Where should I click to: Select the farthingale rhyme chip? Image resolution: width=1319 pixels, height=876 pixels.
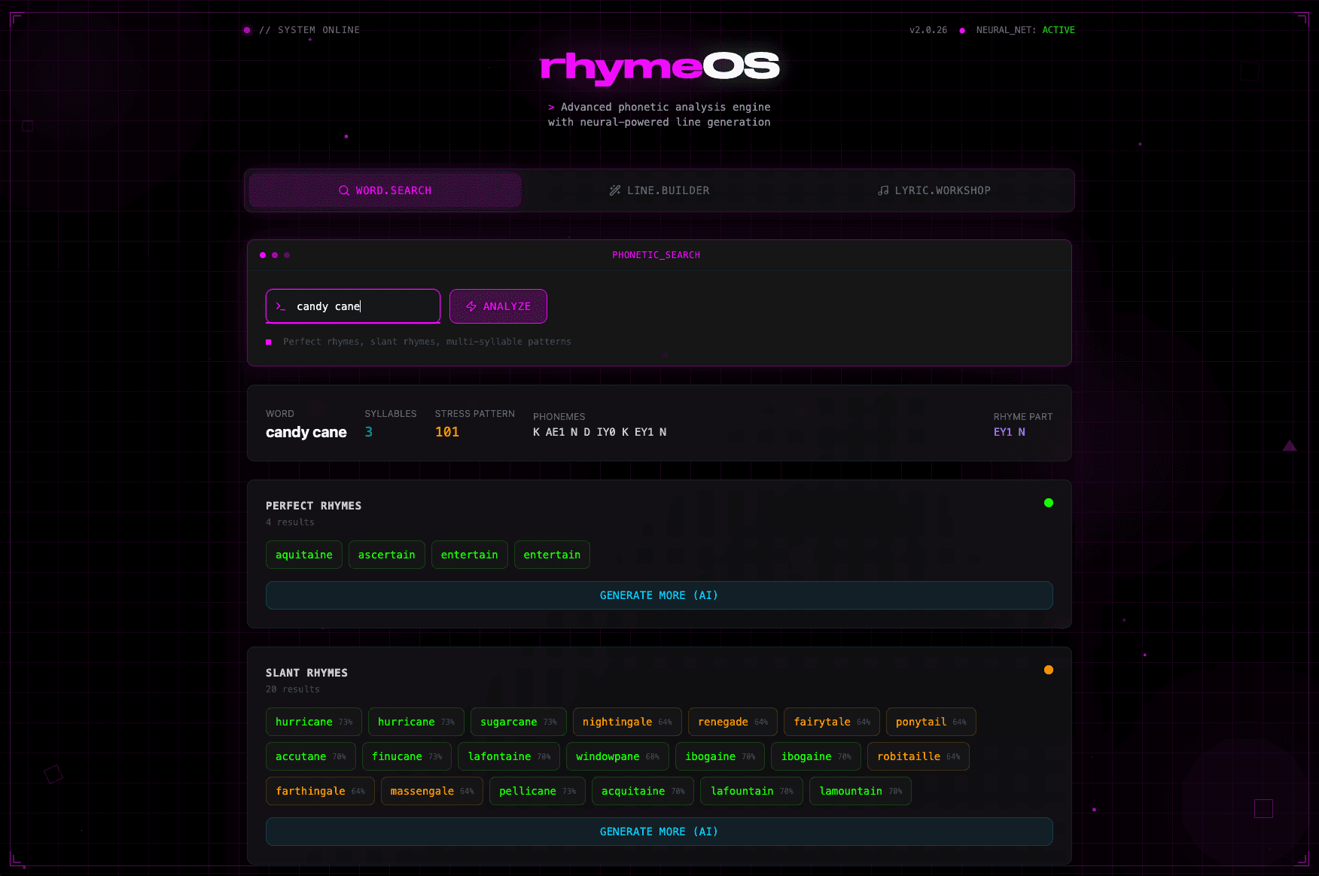320,791
